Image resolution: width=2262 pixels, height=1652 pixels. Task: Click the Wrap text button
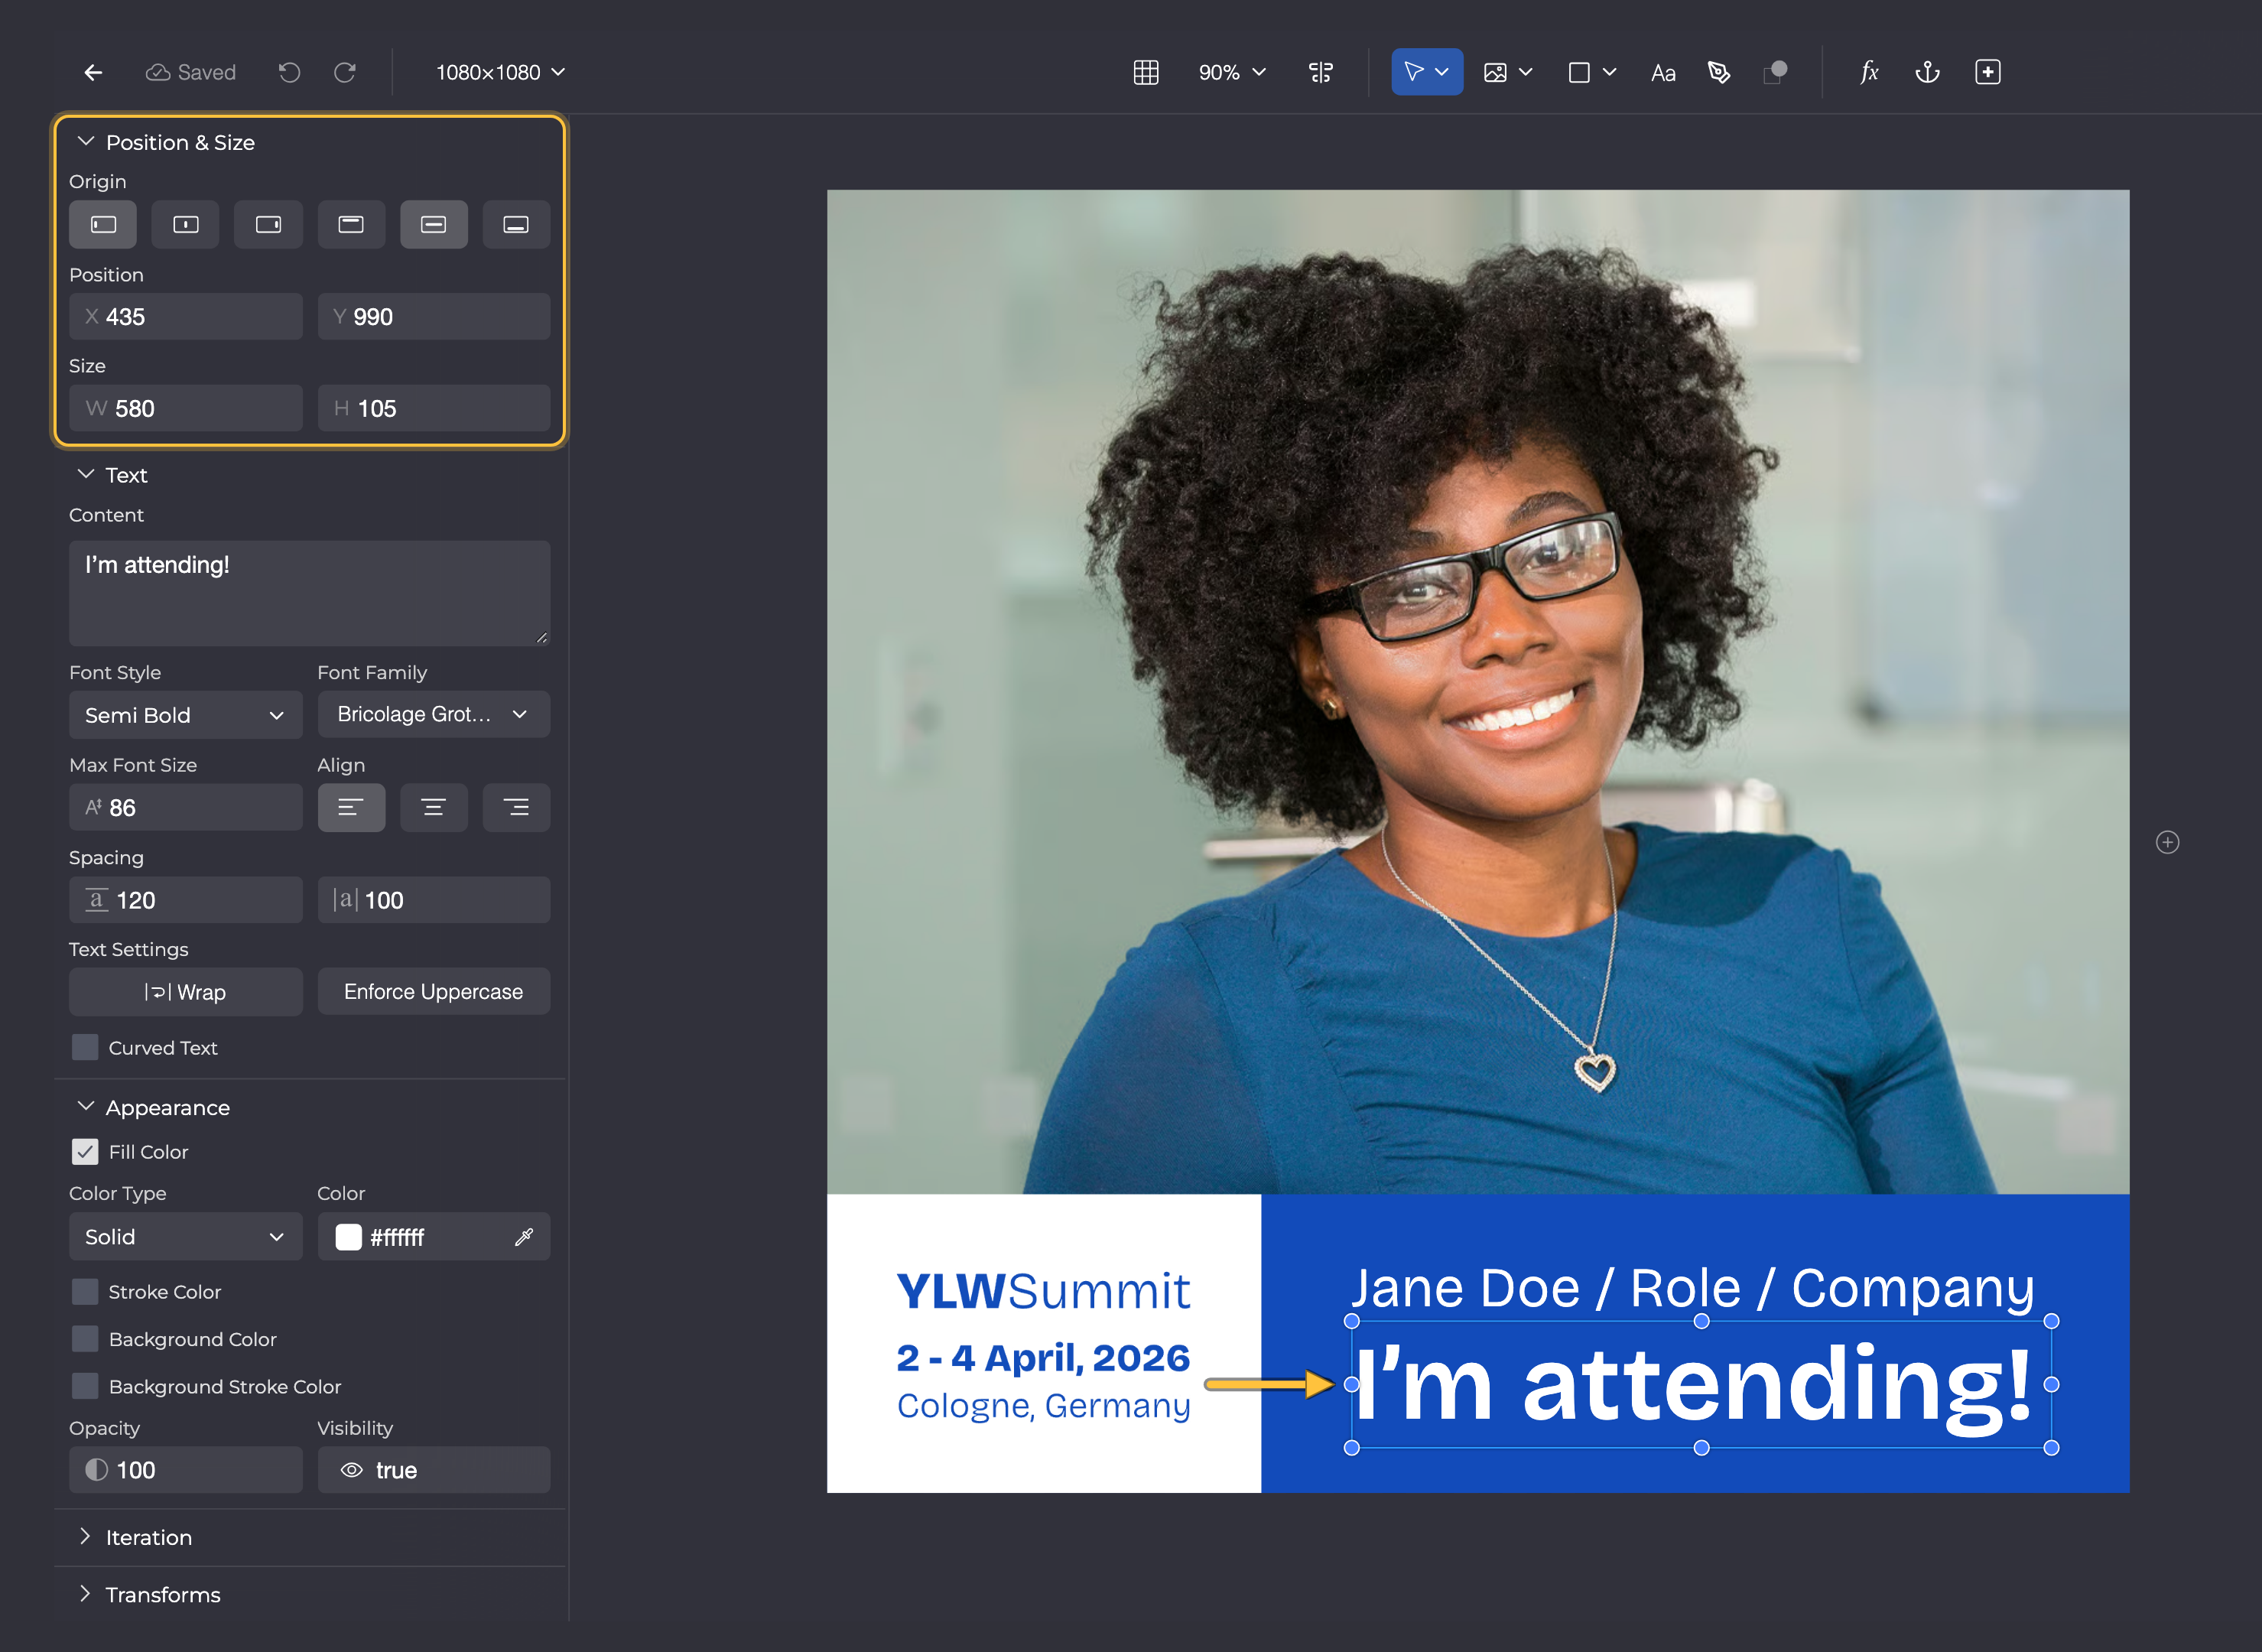click(186, 992)
